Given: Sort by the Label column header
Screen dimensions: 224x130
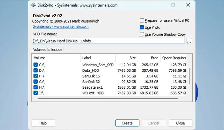Looking at the screenshot, I should (x=98, y=58).
